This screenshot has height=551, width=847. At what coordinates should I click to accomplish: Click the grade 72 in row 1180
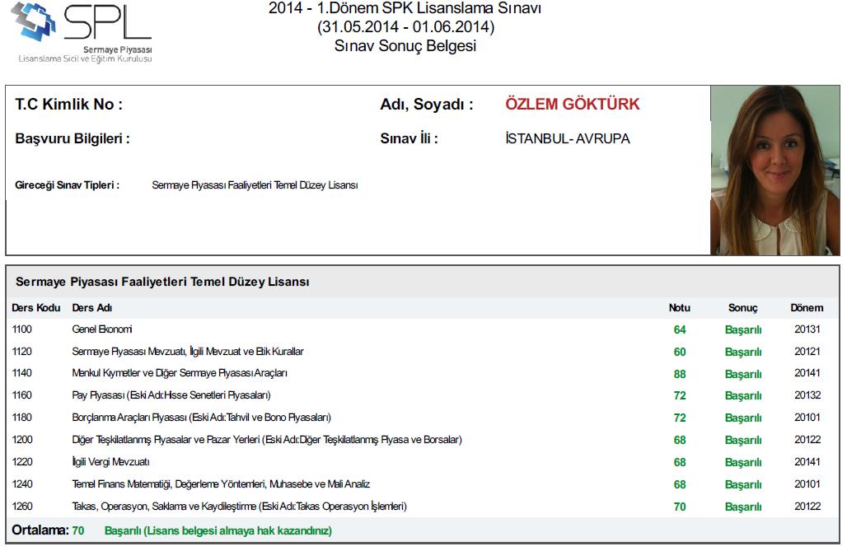point(680,418)
